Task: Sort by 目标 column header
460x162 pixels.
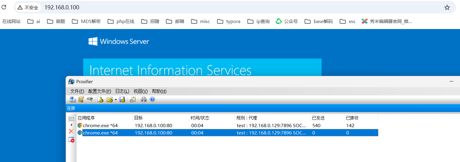Action: click(x=161, y=118)
